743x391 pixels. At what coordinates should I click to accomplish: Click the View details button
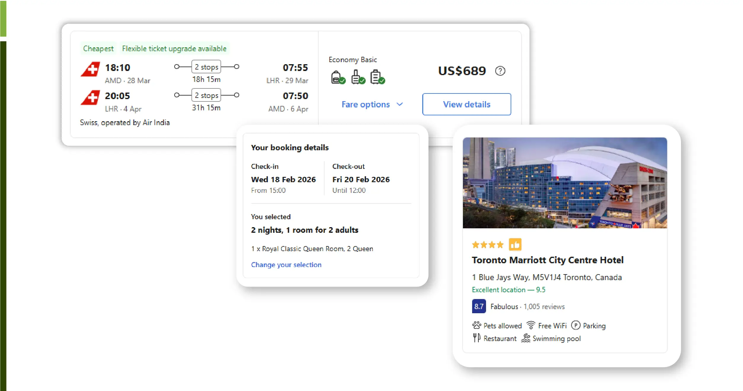466,104
